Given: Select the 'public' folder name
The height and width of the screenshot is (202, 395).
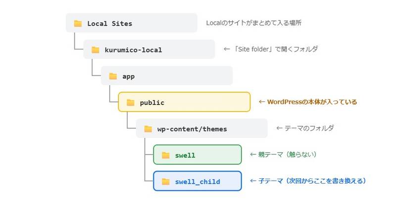Looking at the screenshot, I should coord(152,103).
